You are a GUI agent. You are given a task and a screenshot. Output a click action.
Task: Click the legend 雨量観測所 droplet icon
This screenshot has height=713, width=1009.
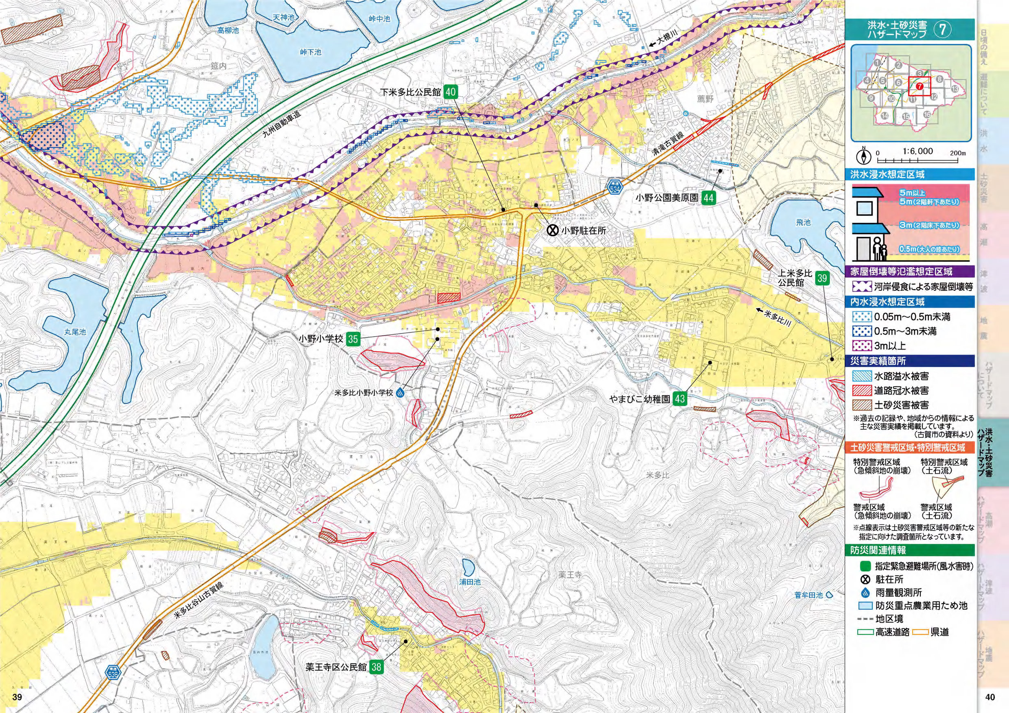[866, 592]
